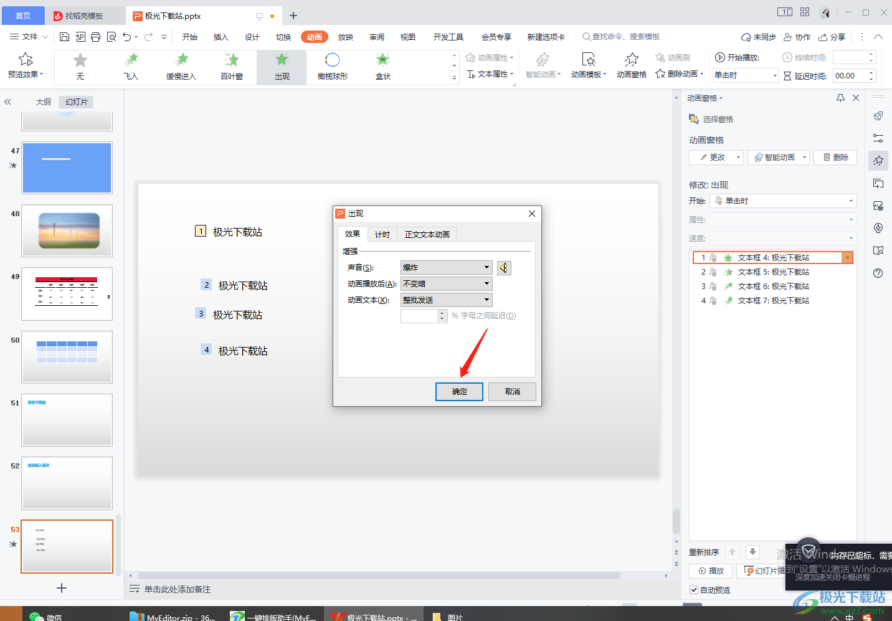Select slide 50 thumbnail
The image size is (892, 621).
coord(67,357)
